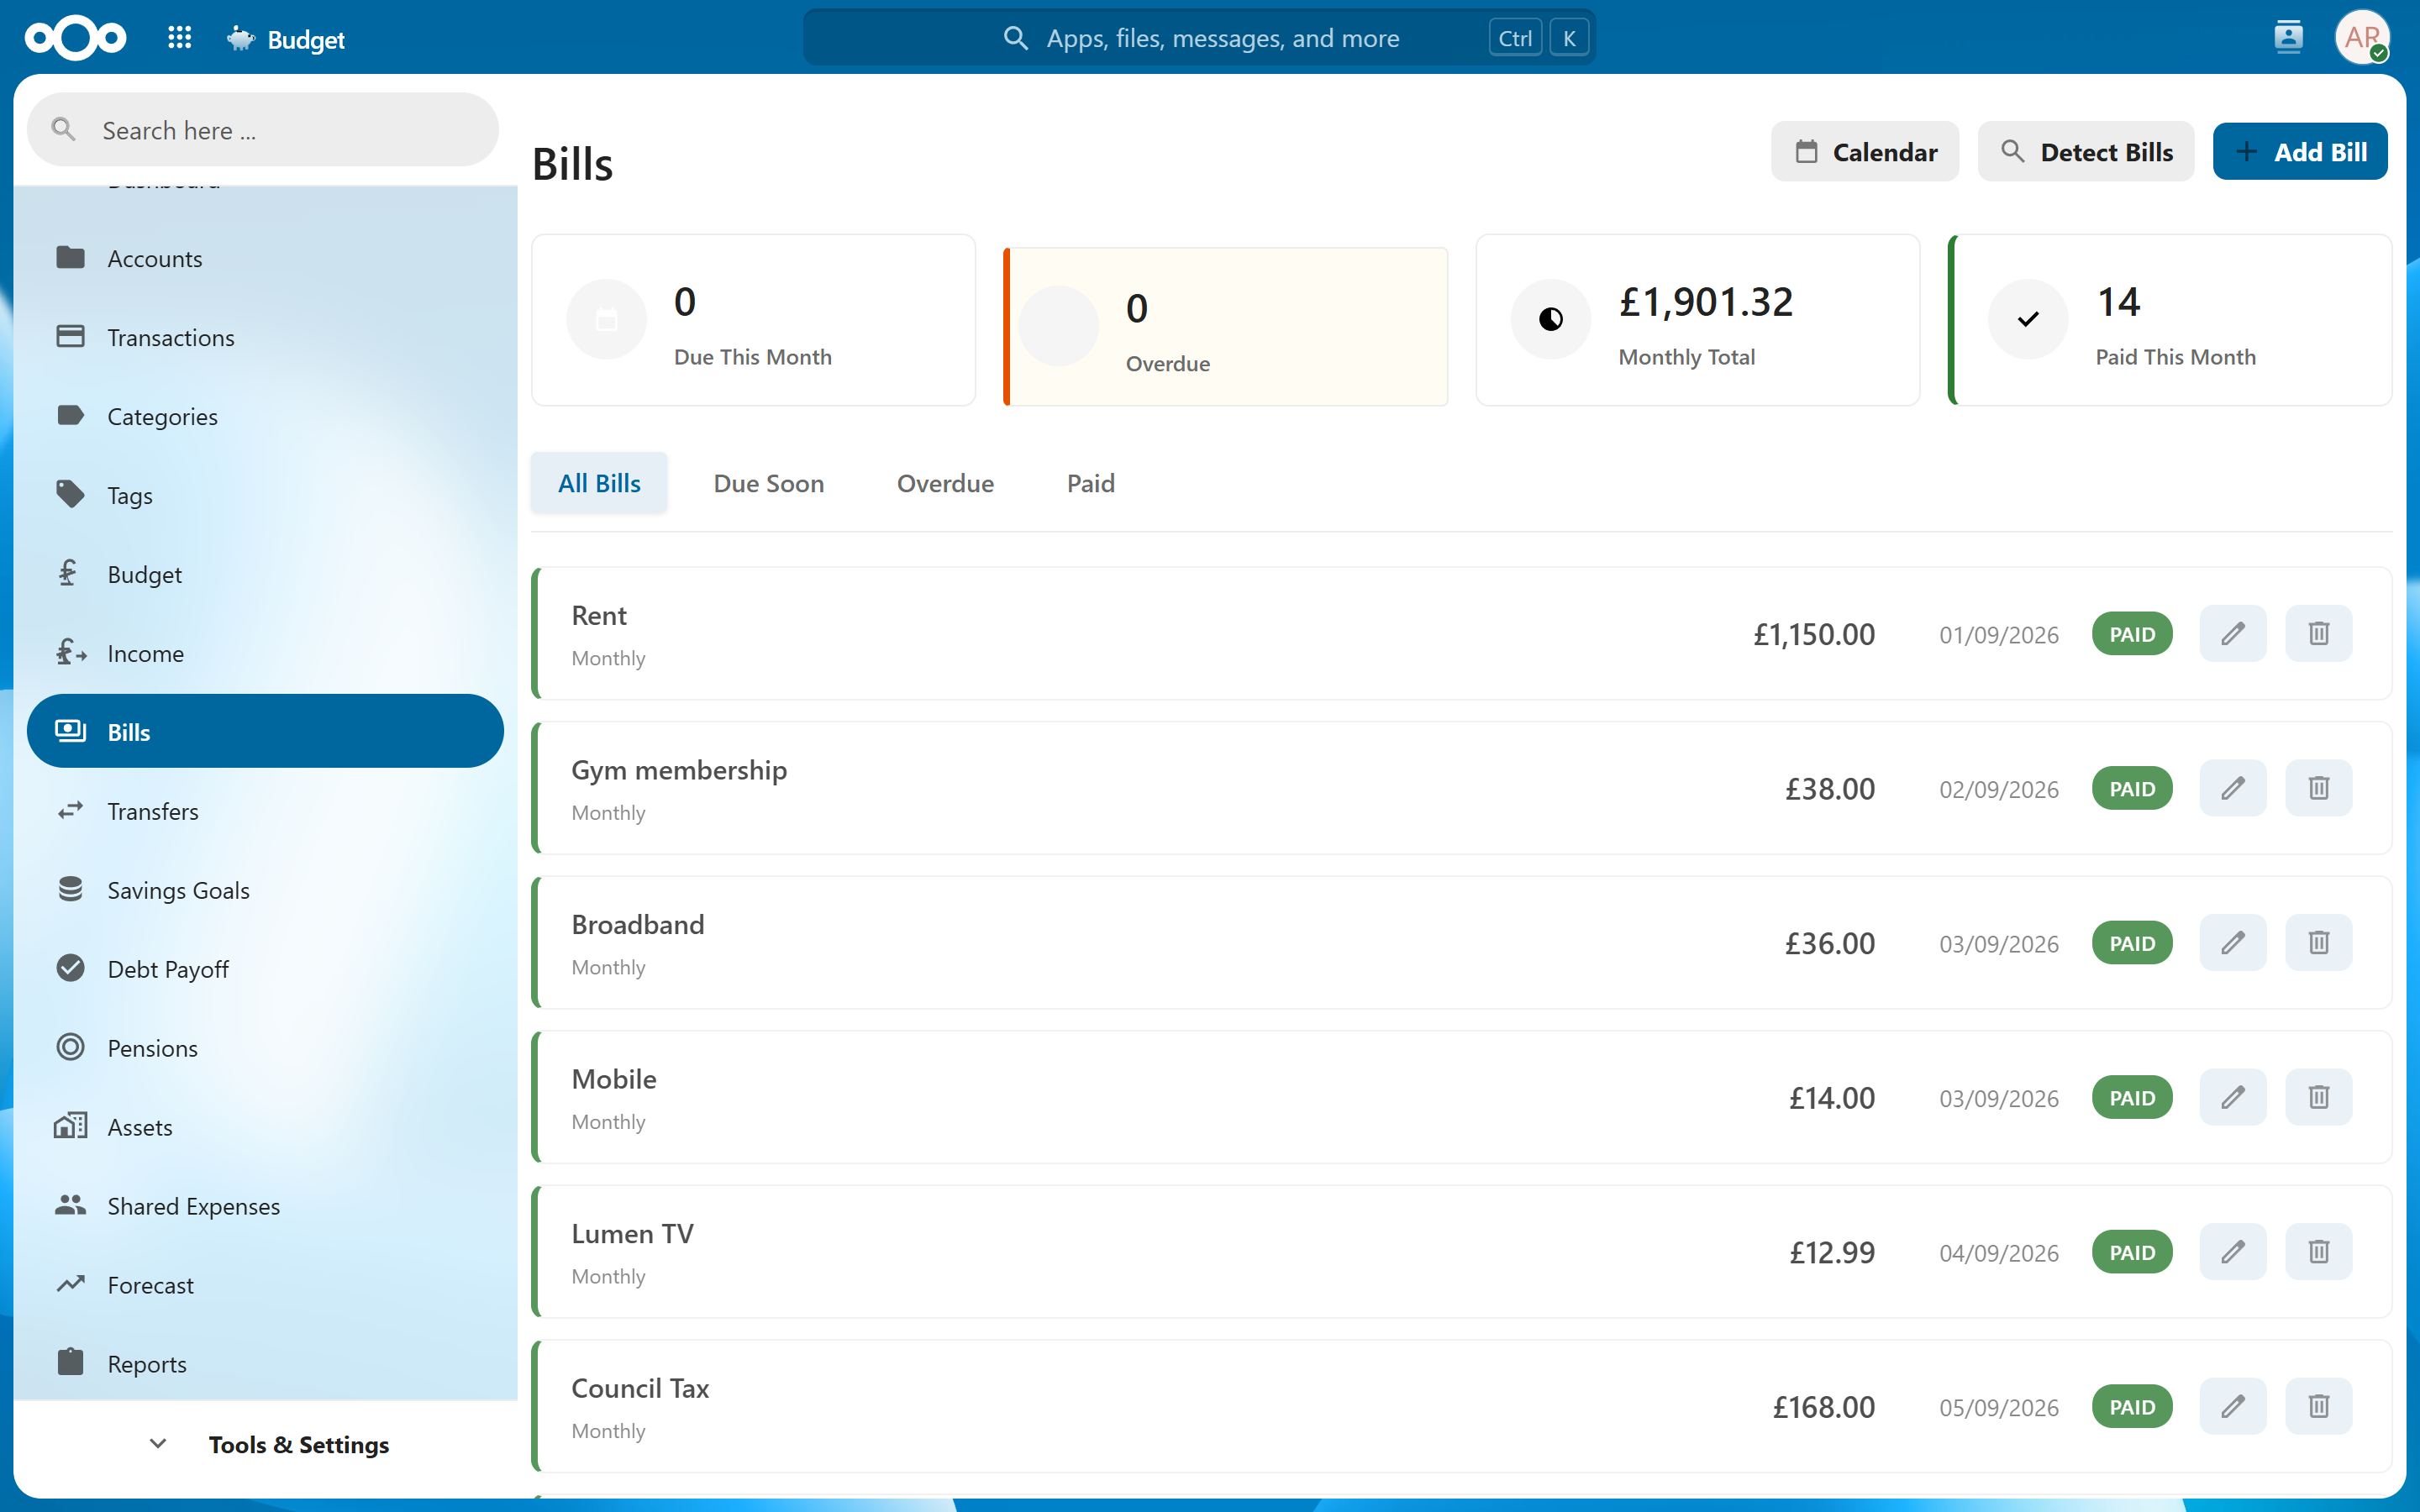Expand Tools & Settings section
The height and width of the screenshot is (1512, 2420).
[x=265, y=1444]
